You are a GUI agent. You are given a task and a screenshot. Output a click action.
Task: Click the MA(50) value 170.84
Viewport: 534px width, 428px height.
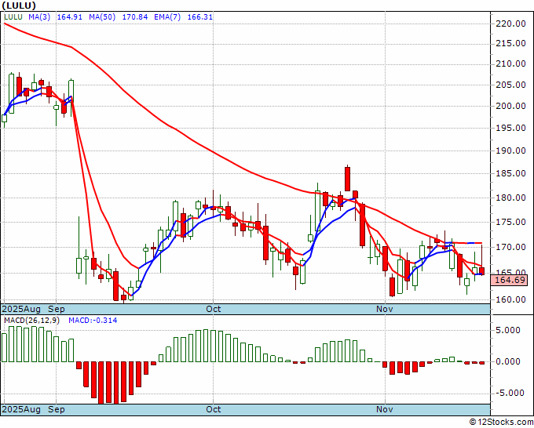click(135, 16)
